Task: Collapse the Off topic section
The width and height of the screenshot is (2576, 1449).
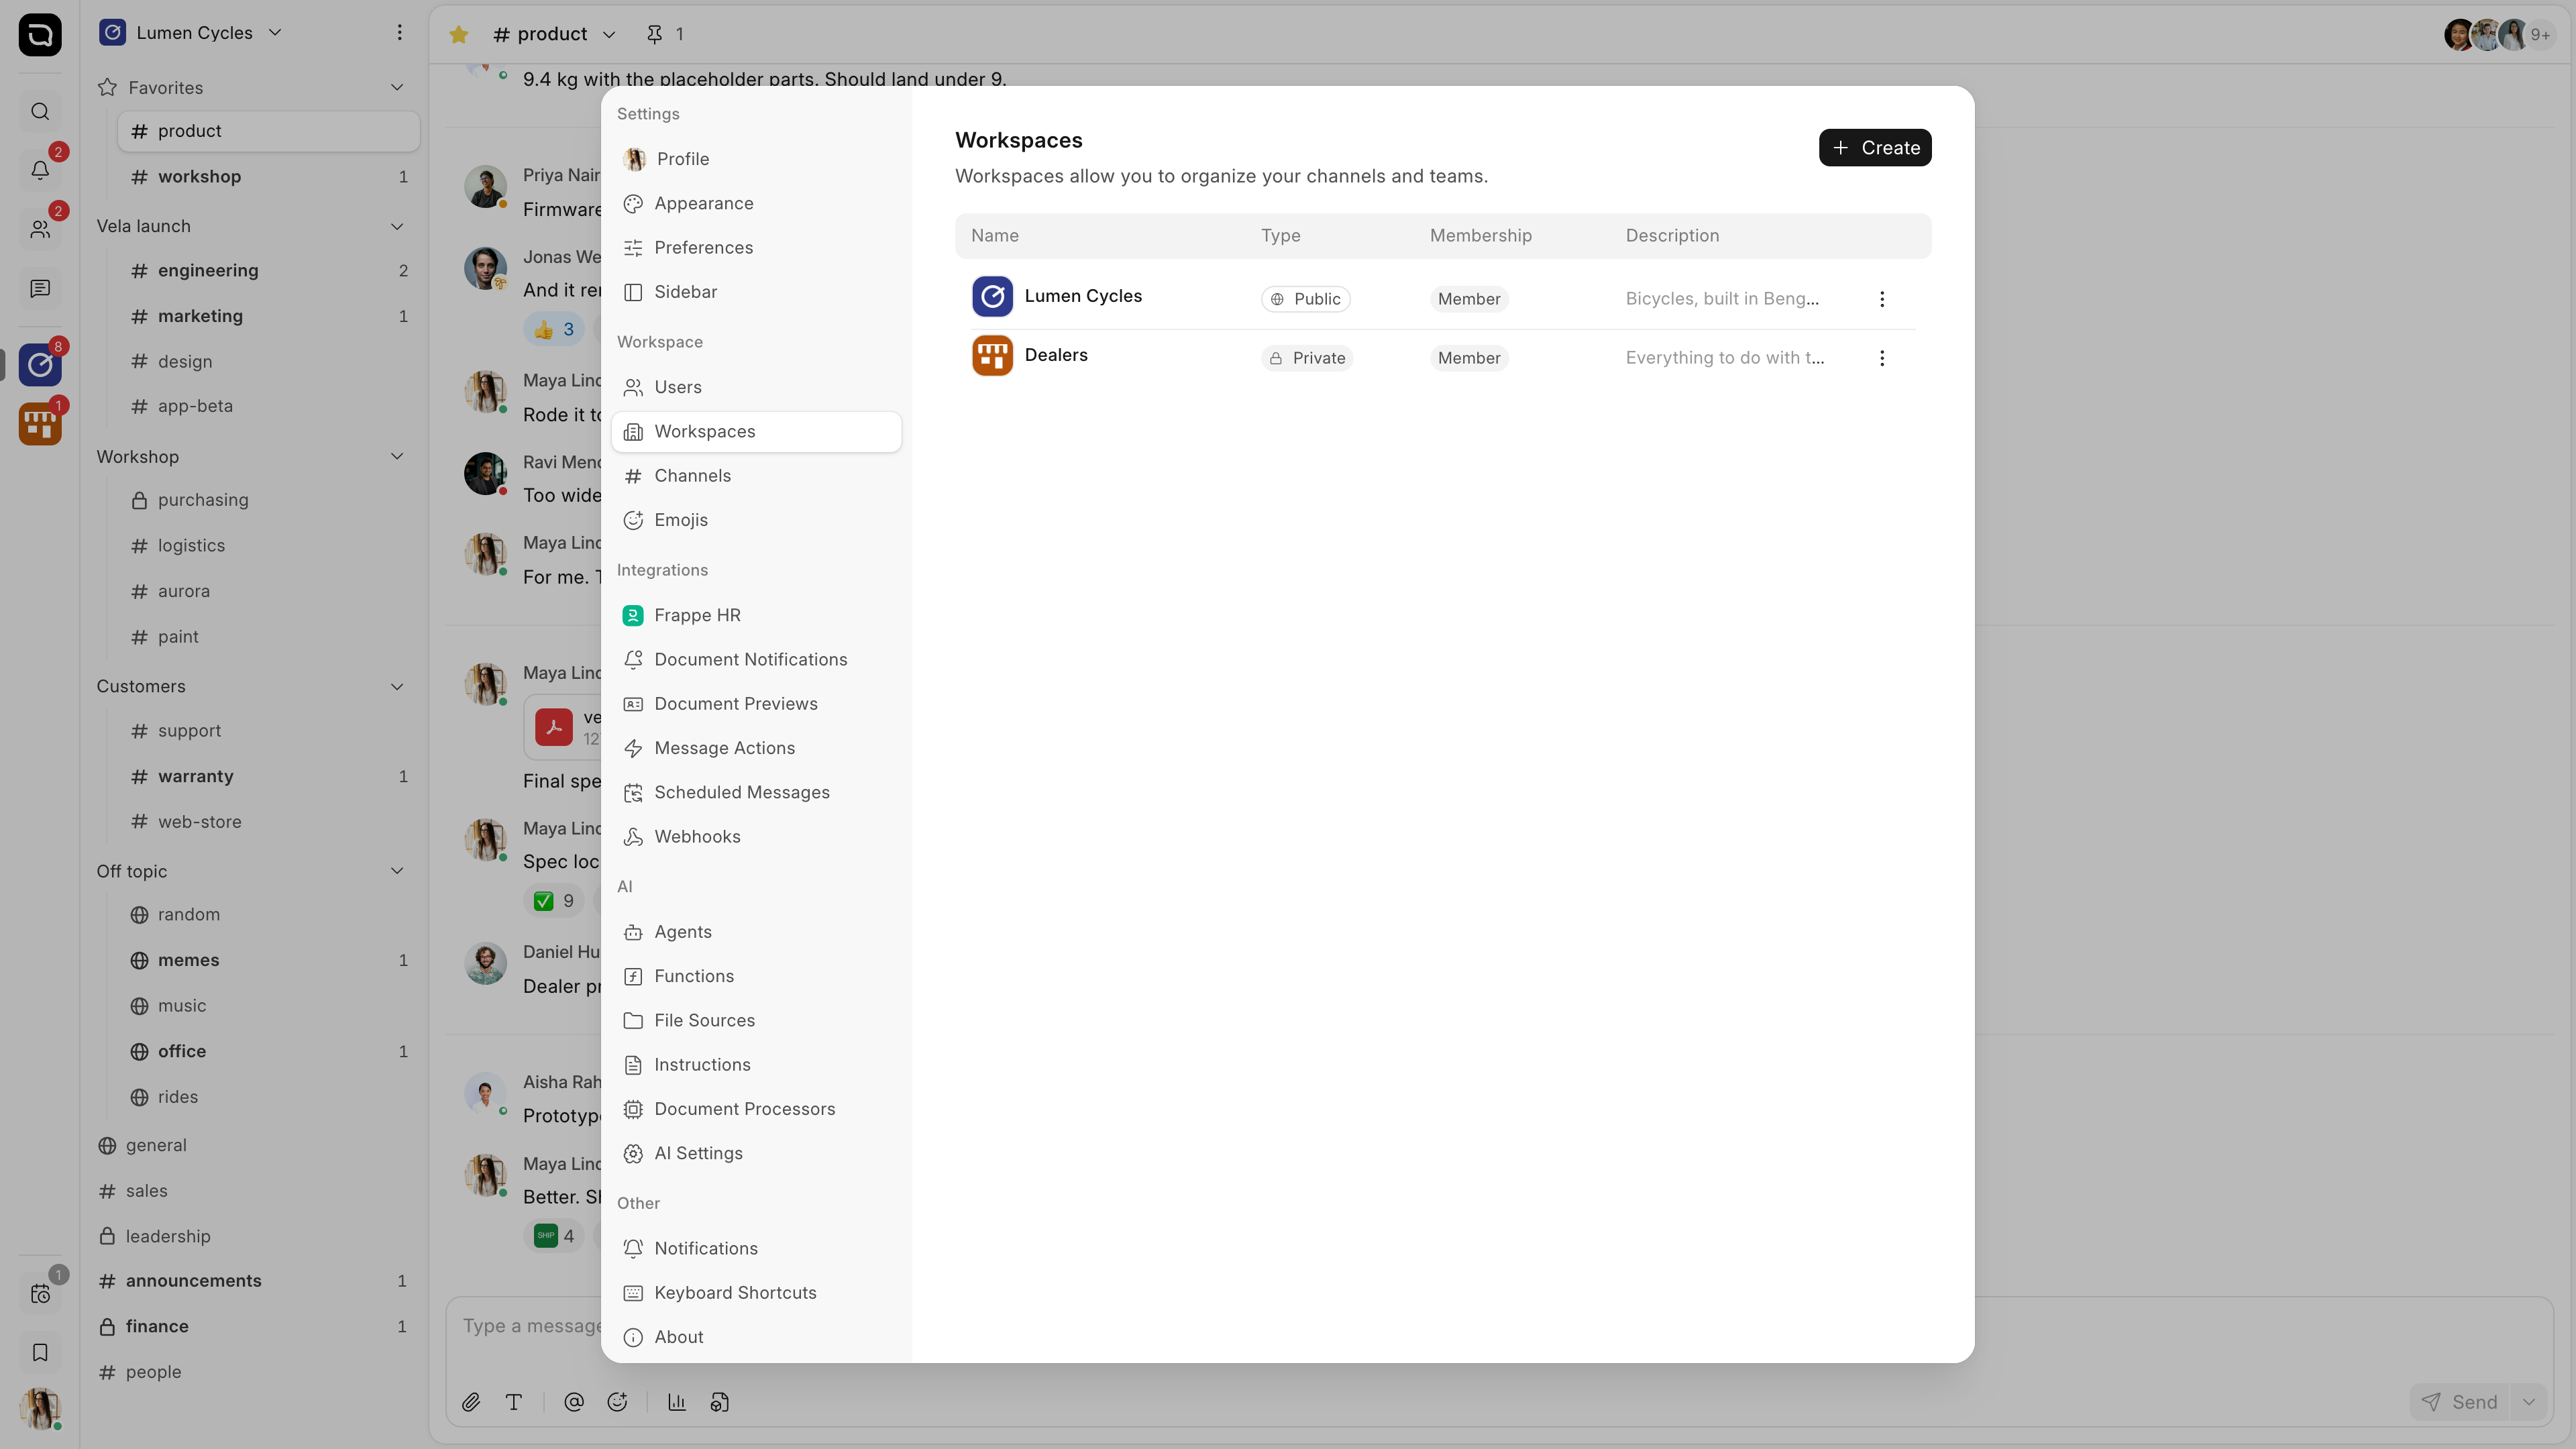Action: [x=397, y=871]
